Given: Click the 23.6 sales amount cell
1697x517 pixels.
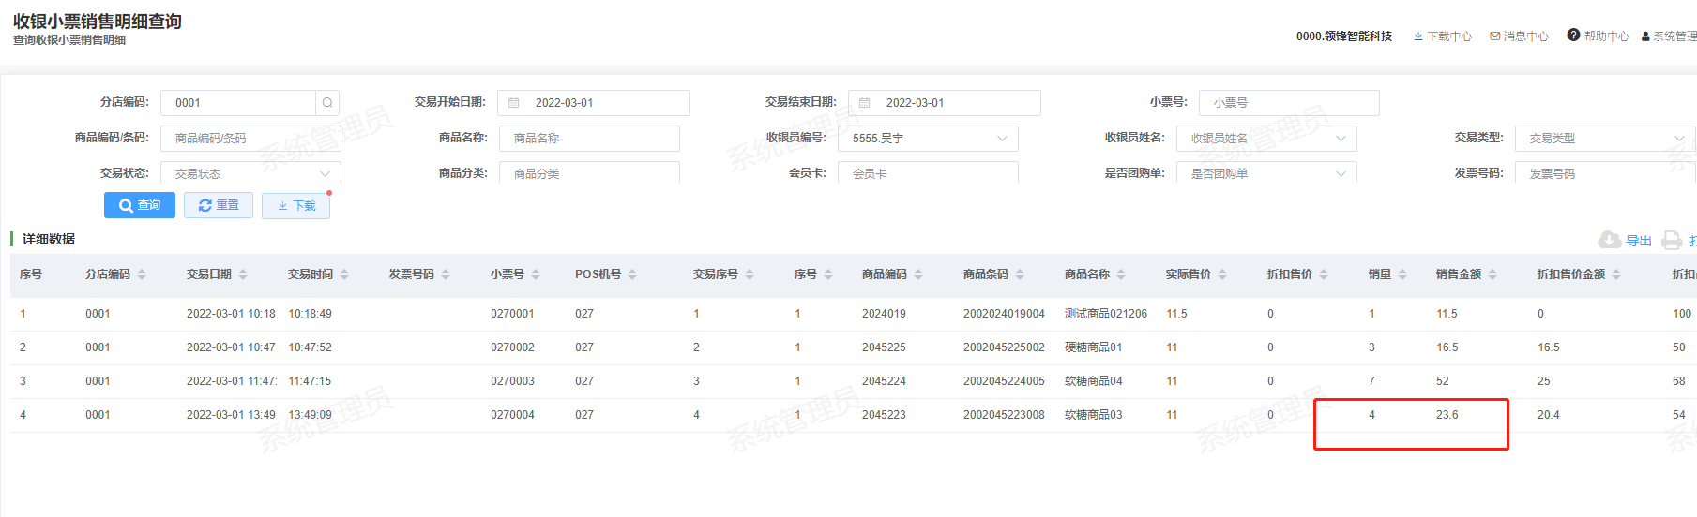Looking at the screenshot, I should pyautogui.click(x=1447, y=415).
